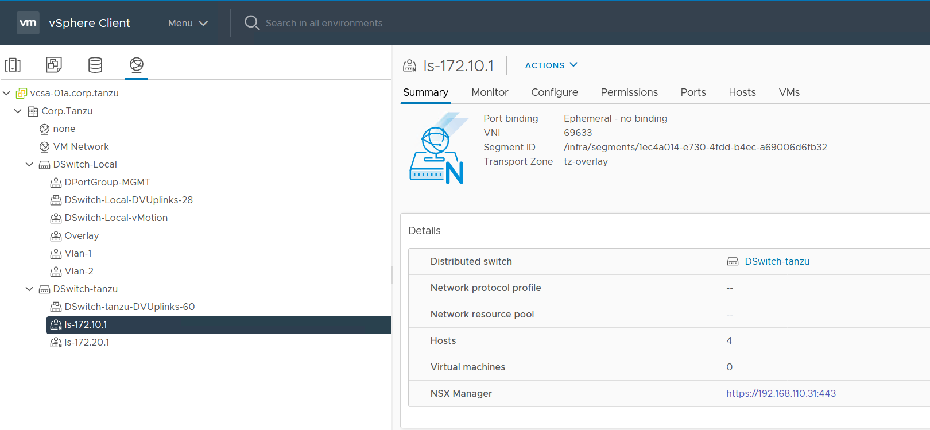Switch to the Configure tab
The width and height of the screenshot is (930, 430).
pos(555,92)
